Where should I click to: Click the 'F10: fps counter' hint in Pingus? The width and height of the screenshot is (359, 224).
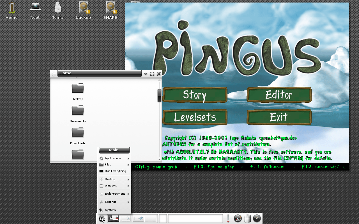[214, 167]
